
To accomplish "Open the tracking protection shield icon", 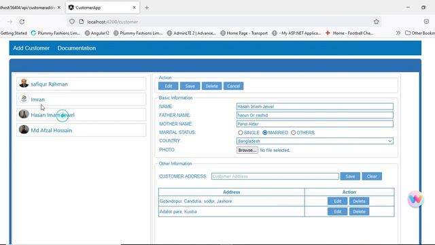I will click(72, 22).
